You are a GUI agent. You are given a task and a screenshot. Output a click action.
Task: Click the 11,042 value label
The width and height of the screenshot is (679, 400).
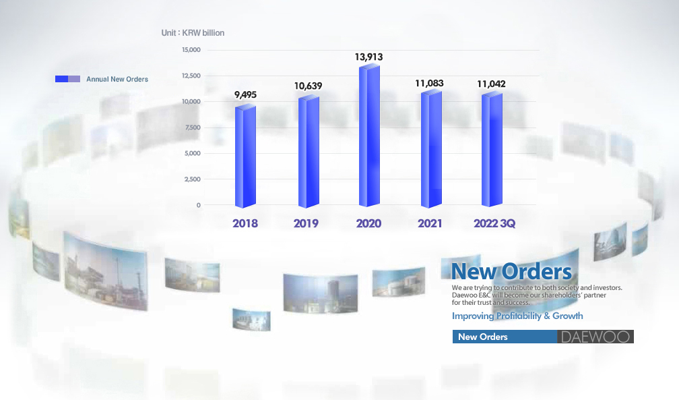point(492,84)
